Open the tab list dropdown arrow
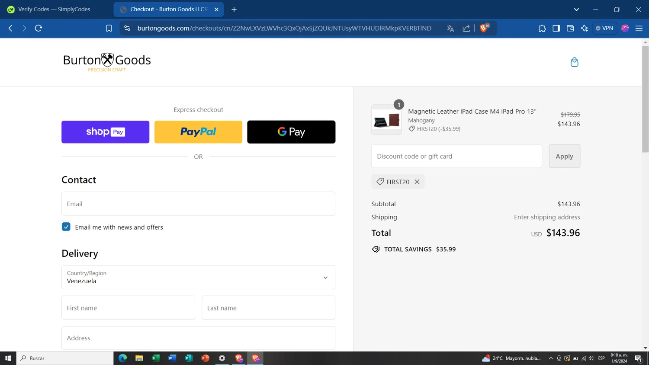 click(576, 9)
